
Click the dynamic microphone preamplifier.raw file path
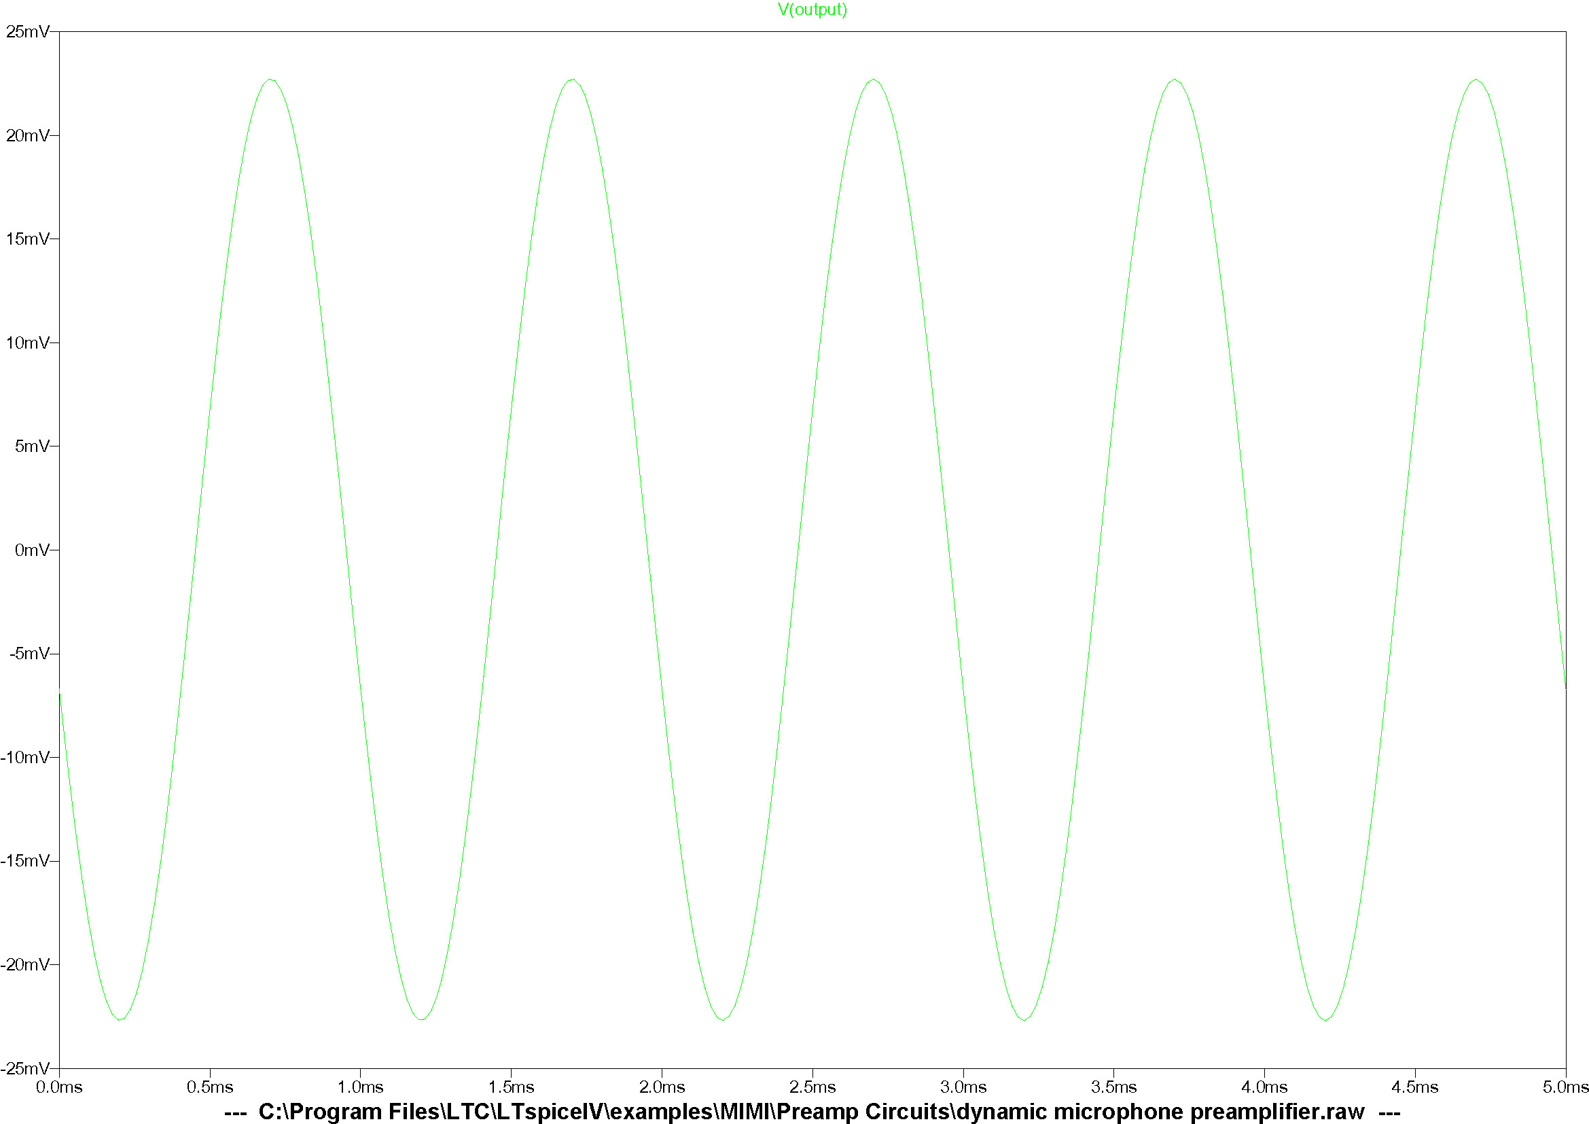pos(811,1112)
